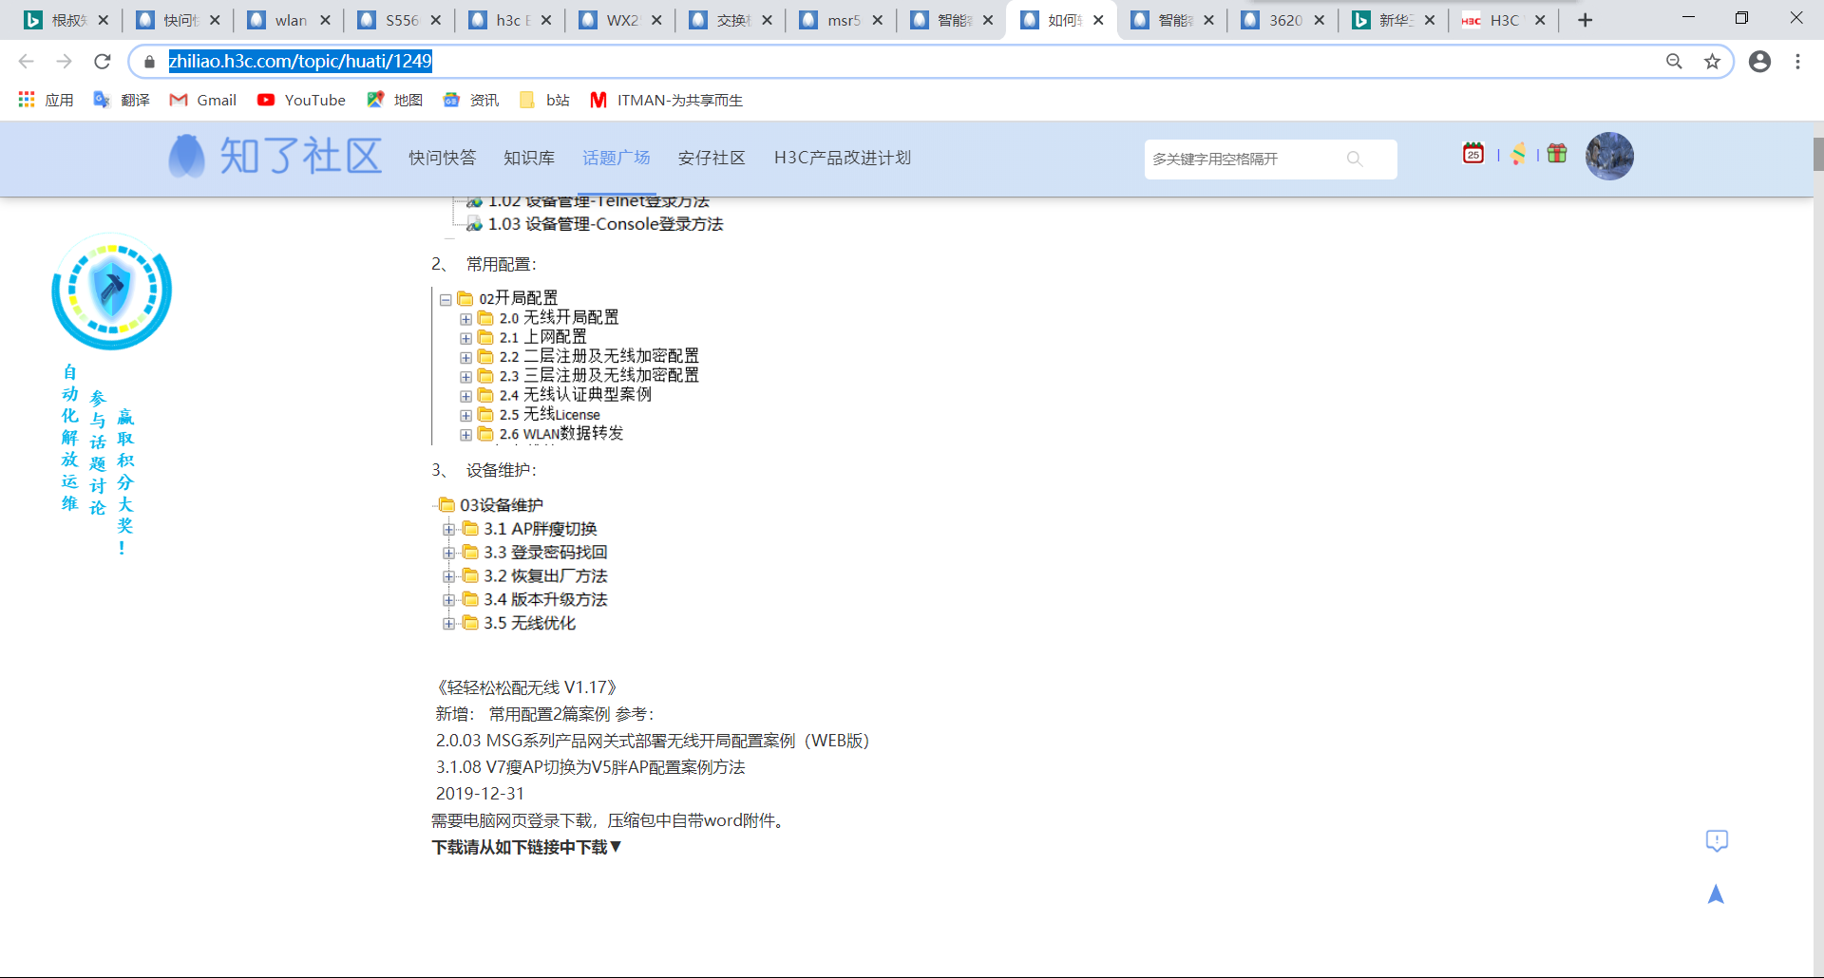Viewport: 1824px width, 978px height.
Task: Click the back-to-top arrow icon
Action: [x=1716, y=893]
